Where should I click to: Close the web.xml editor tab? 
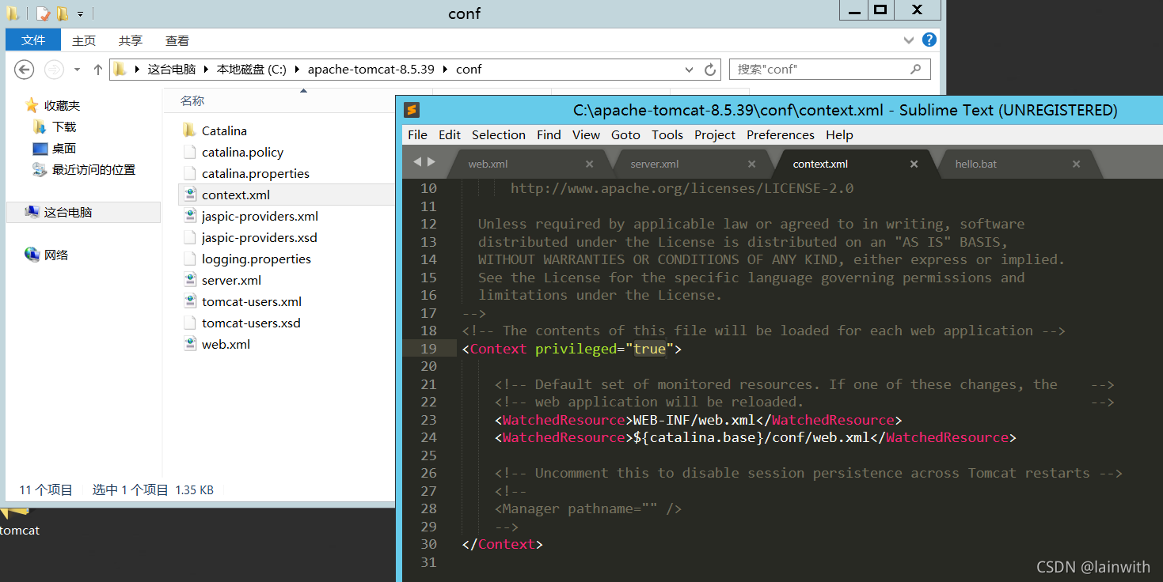589,164
